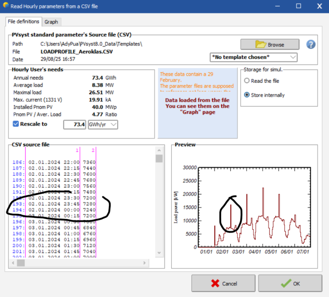Uncheck the Rescale to checkbox
The width and height of the screenshot is (329, 297).
pos(16,124)
